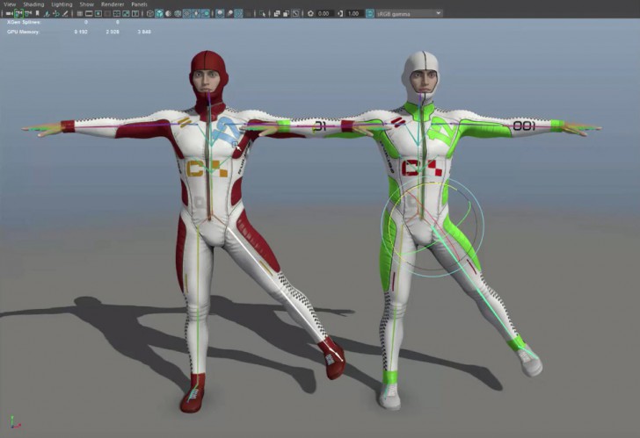Toggle Textured display checker icon
Viewport: 640px width, 438px height.
tap(186, 13)
